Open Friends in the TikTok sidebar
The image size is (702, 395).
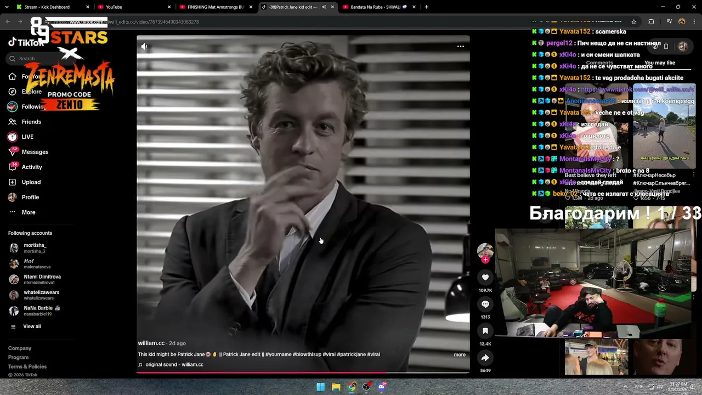31,122
